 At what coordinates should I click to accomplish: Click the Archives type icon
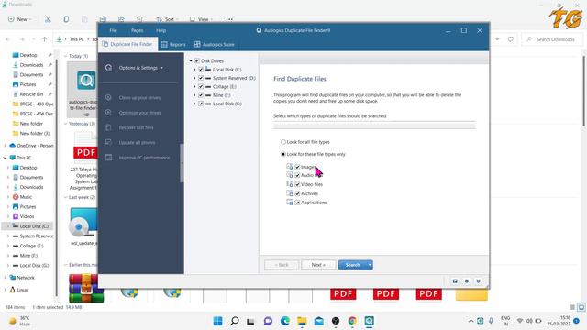click(x=290, y=193)
